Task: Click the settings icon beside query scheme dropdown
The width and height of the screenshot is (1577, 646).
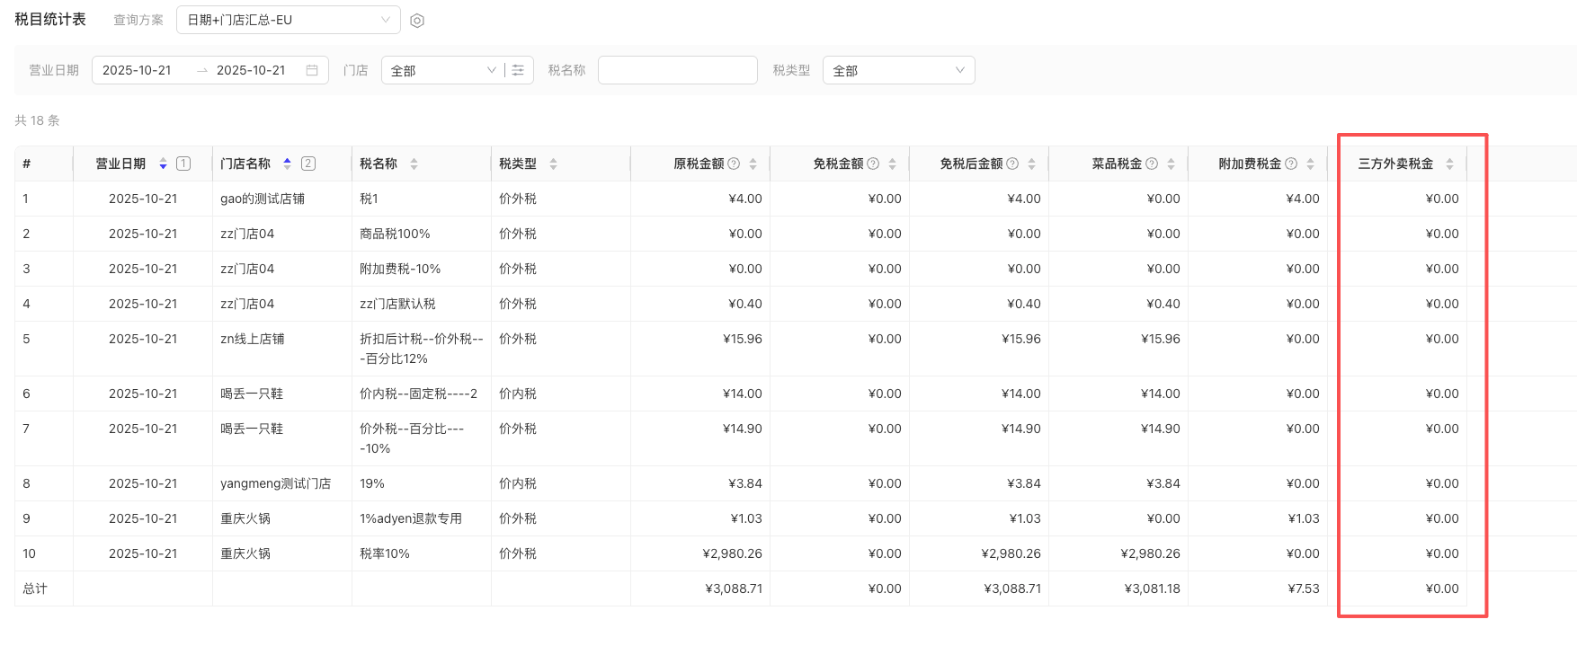Action: tap(417, 21)
